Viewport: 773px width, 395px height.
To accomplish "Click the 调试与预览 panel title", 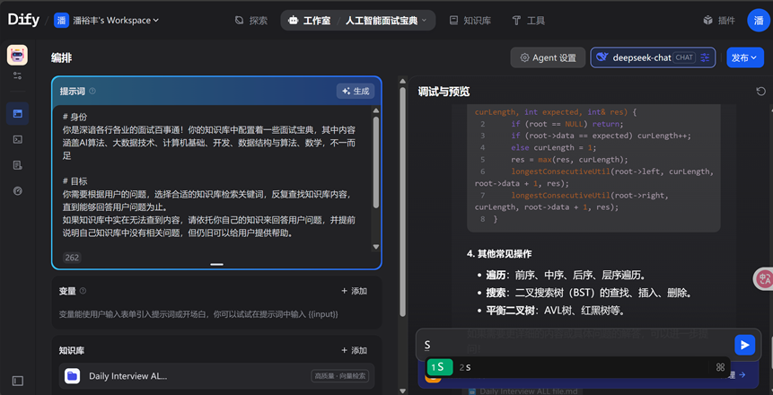I will click(444, 92).
